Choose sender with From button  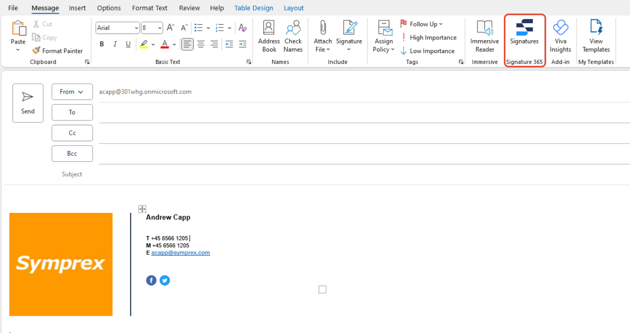pos(72,92)
